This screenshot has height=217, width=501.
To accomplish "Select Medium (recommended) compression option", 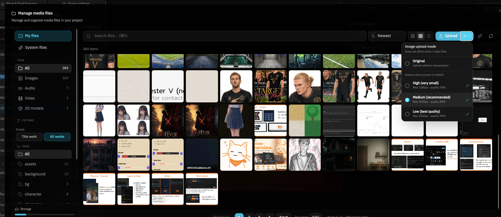I will click(x=437, y=100).
